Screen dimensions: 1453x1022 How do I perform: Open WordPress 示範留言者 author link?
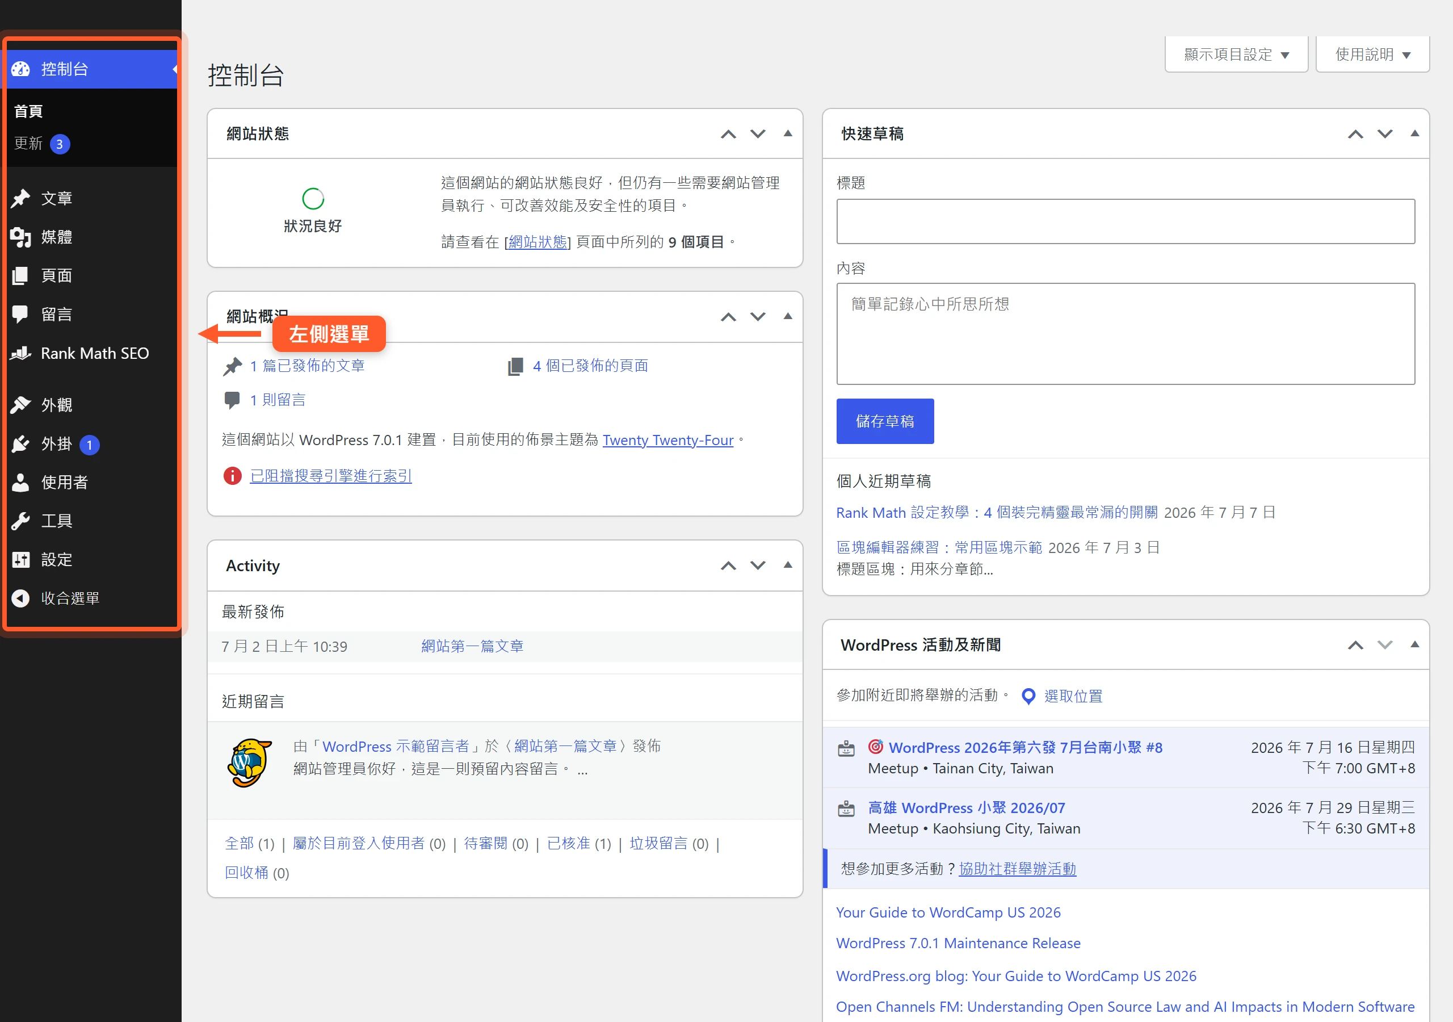coord(396,746)
